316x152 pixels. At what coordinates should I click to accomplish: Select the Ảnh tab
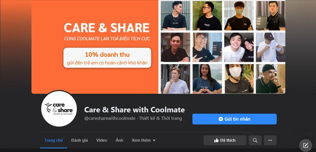(x=119, y=140)
